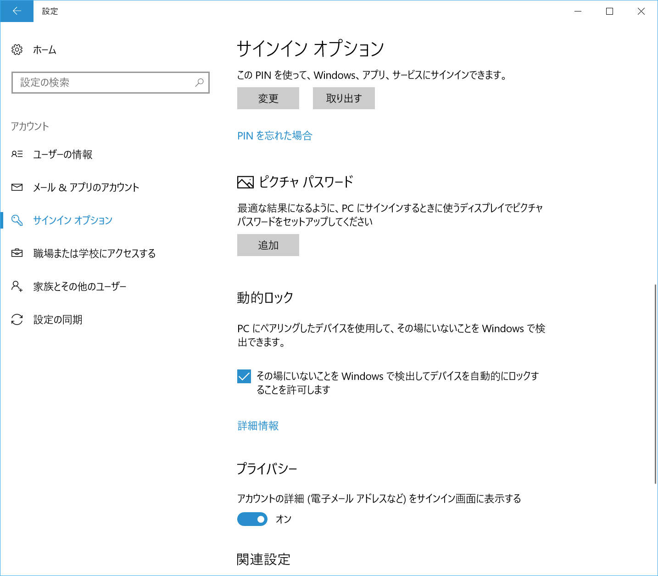The image size is (658, 576).
Task: Click the Home gear icon
Action: pos(17,50)
